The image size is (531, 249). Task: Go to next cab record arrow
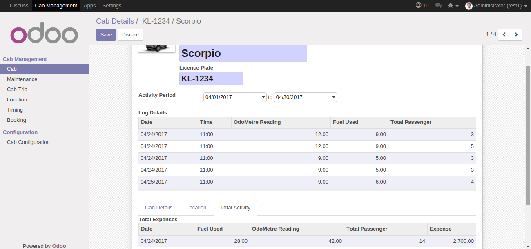516,35
